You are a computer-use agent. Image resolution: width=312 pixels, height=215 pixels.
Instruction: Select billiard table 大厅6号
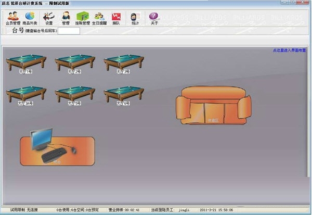[124, 96]
